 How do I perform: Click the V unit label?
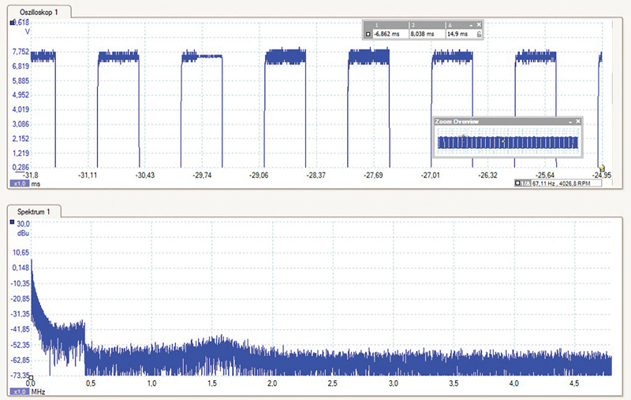click(28, 31)
